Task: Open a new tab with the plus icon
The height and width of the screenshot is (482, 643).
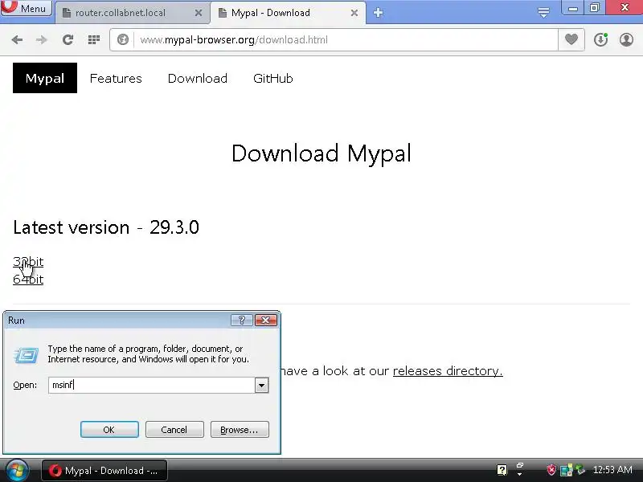Action: 378,13
